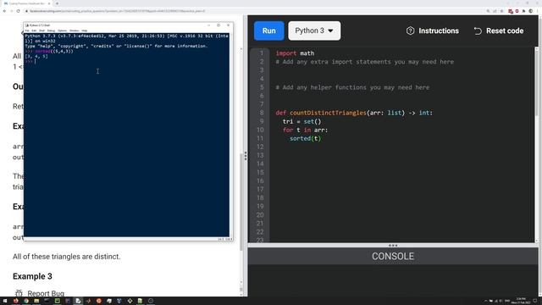Reset code to its default

[499, 30]
